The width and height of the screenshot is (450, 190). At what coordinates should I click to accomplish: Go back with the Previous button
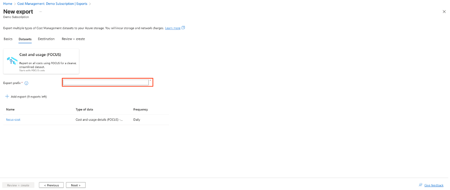click(x=51, y=185)
